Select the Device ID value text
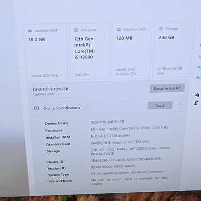This screenshot has height=201, width=201. click(x=126, y=159)
